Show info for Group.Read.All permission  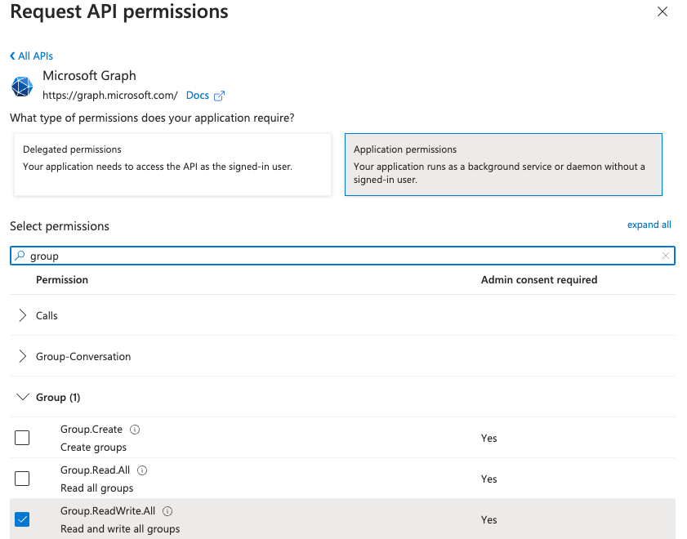[x=142, y=470]
